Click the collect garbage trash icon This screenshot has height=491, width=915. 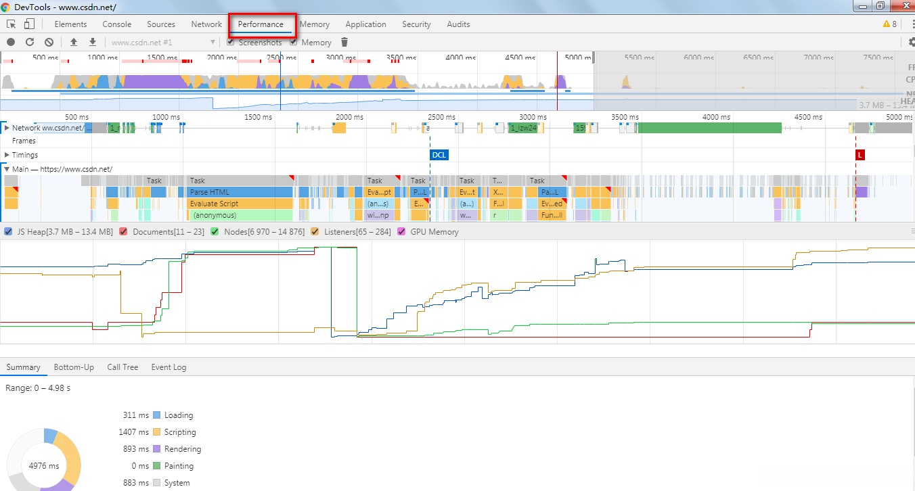point(344,42)
